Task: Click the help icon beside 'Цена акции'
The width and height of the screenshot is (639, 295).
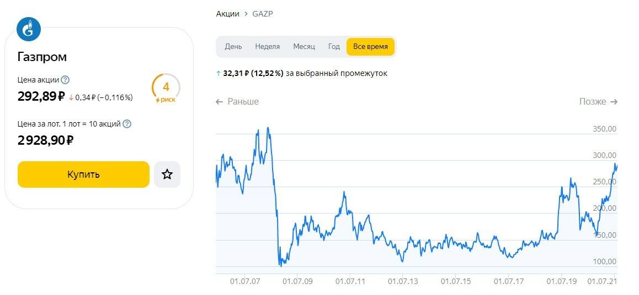Action: 65,80
